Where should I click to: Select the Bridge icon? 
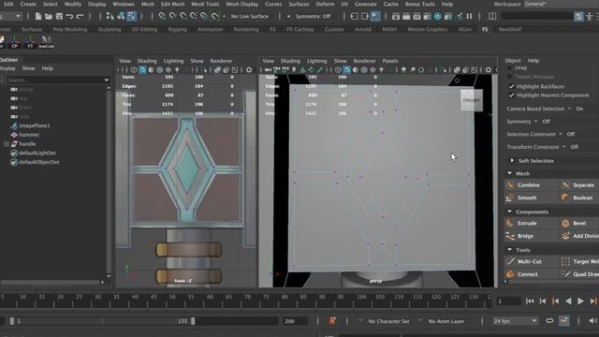pos(511,236)
